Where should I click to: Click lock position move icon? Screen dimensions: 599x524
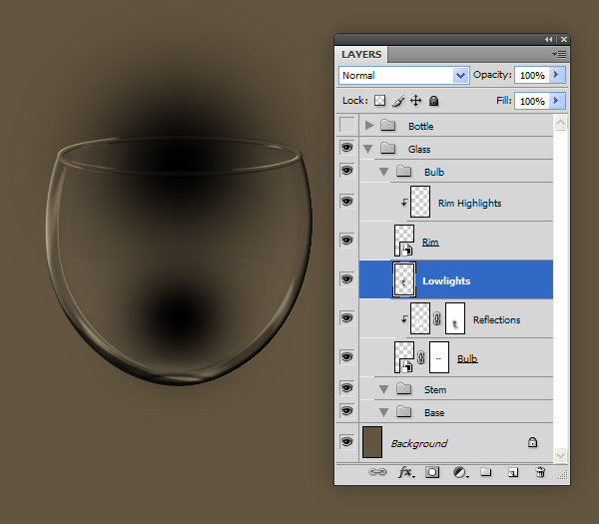[415, 101]
